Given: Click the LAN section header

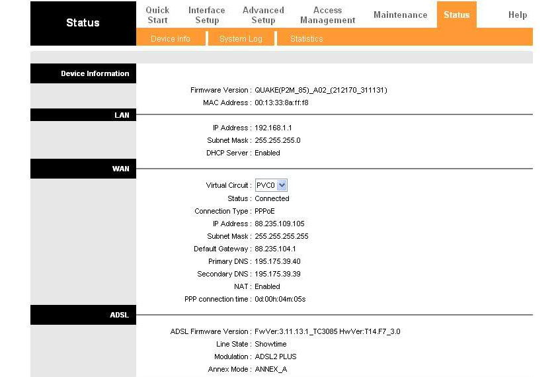Looking at the screenshot, I should (83, 114).
